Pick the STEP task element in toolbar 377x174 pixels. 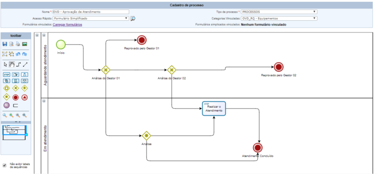(6, 74)
